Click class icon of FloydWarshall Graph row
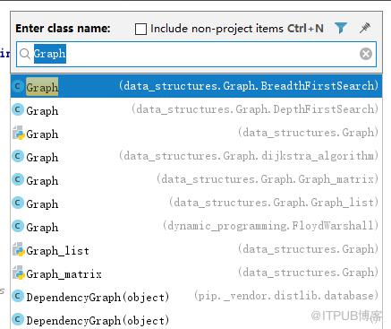 18,226
